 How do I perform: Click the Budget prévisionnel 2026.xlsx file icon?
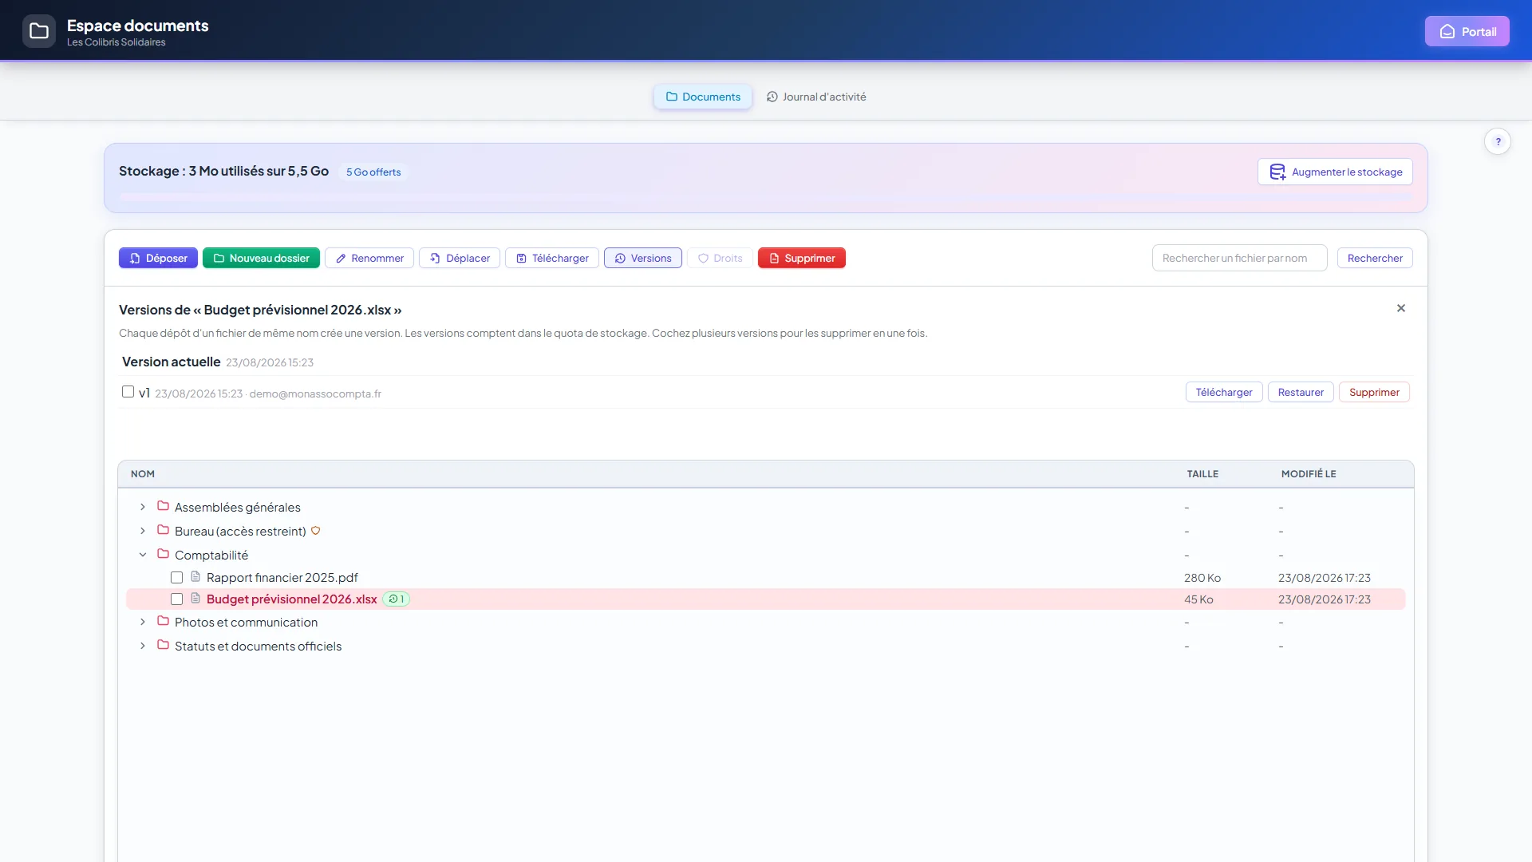point(195,598)
